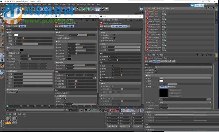This screenshot has height=132, width=219.
Task: Click the Apply button in coordinates manager
Action: [138, 127]
